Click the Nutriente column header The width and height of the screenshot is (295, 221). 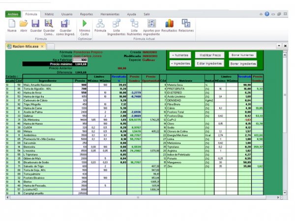(x=185, y=81)
